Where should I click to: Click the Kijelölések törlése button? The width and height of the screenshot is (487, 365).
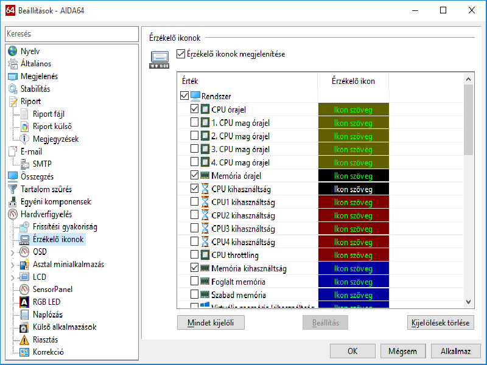[440, 323]
